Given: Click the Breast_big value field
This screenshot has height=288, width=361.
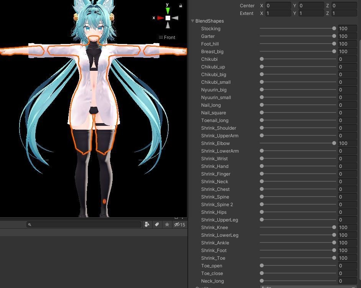Looking at the screenshot, I should pos(348,52).
